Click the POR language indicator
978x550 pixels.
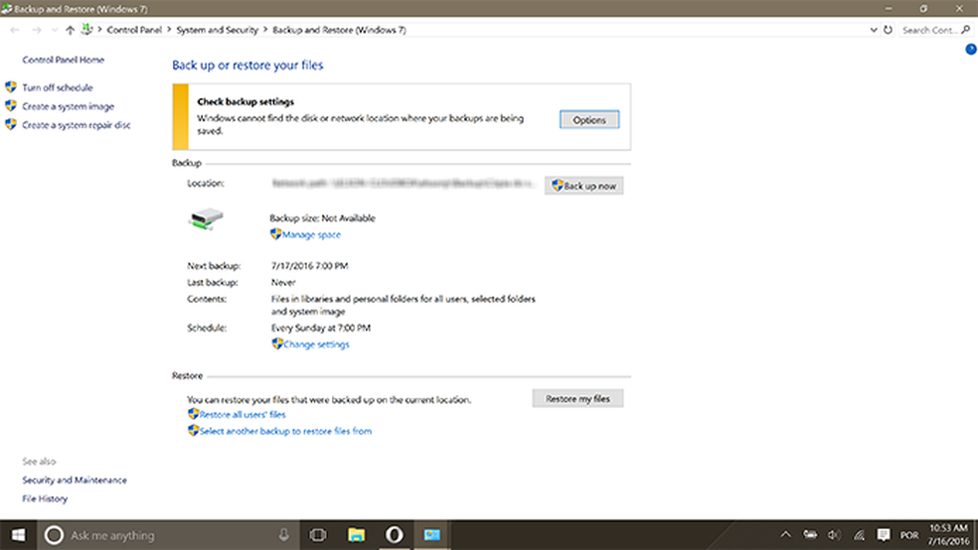tap(909, 536)
